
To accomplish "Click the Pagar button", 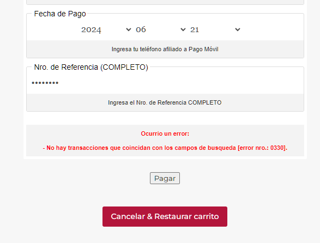I will pos(165,178).
